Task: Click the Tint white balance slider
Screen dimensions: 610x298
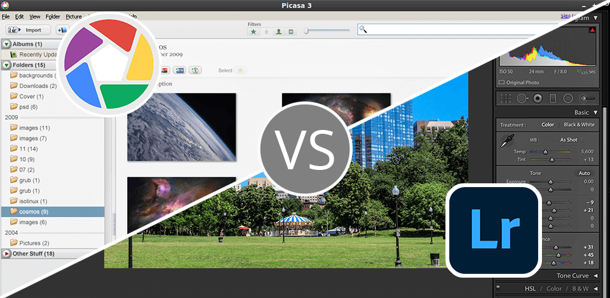Action: pos(550,160)
